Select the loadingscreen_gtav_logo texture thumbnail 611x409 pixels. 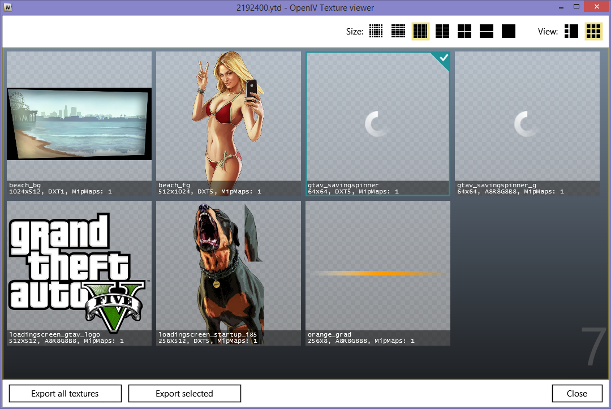pyautogui.click(x=79, y=273)
